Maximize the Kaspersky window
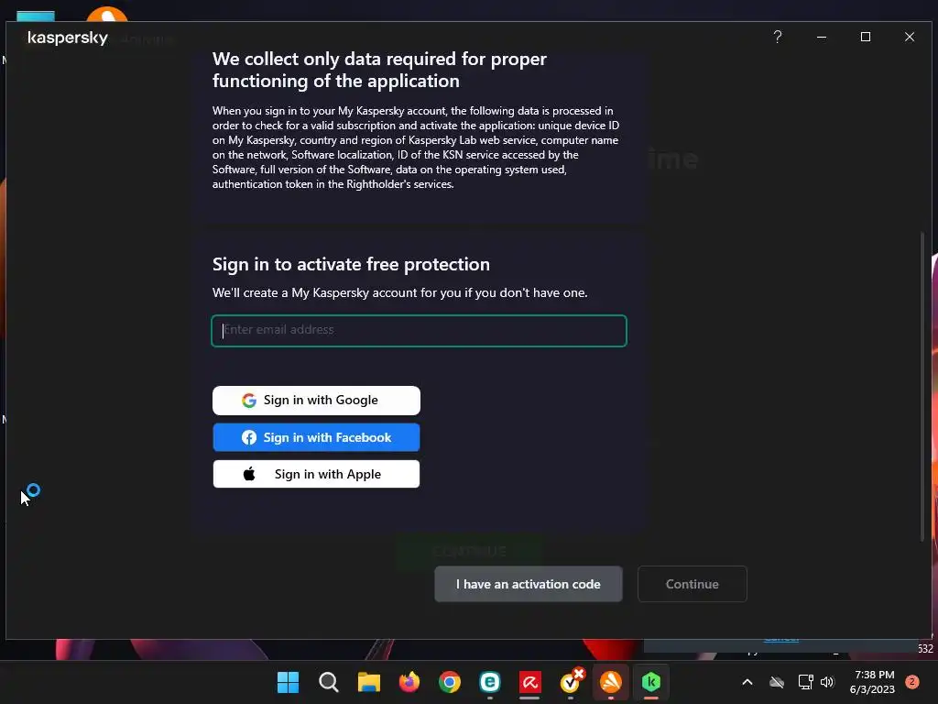The image size is (938, 704). (x=865, y=37)
